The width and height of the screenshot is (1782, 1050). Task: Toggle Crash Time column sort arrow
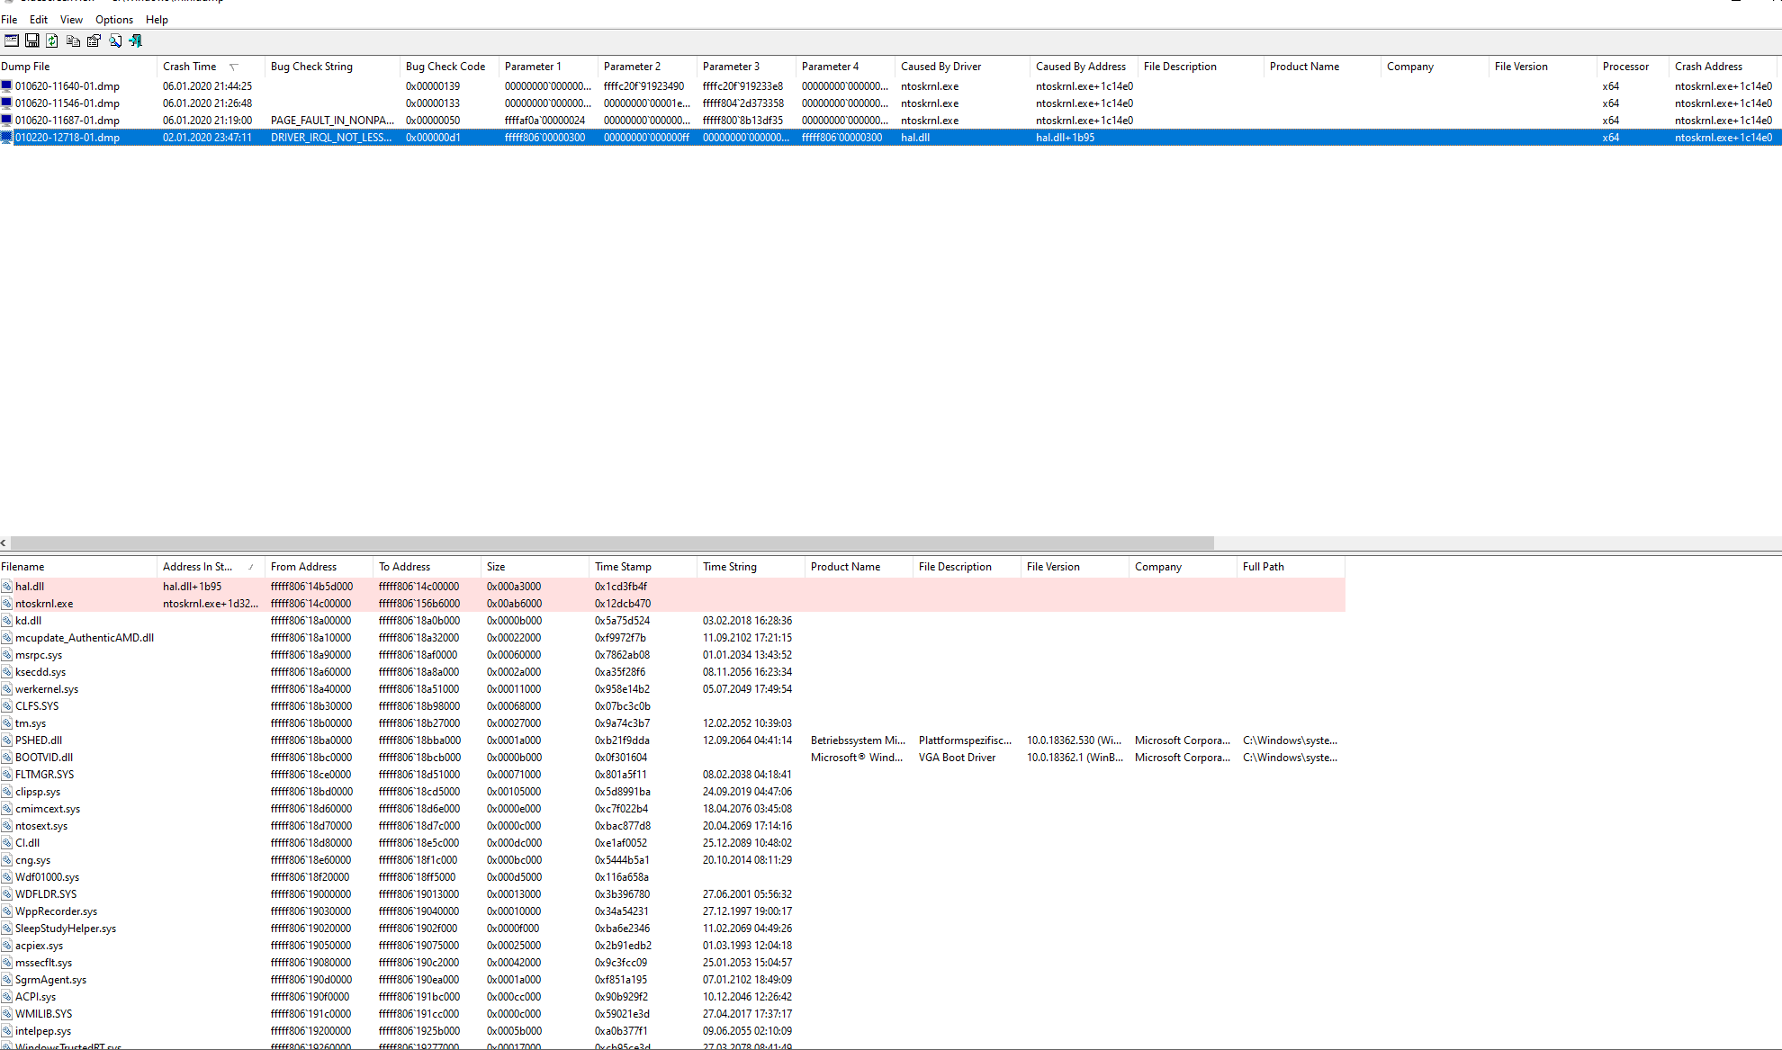coord(234,67)
